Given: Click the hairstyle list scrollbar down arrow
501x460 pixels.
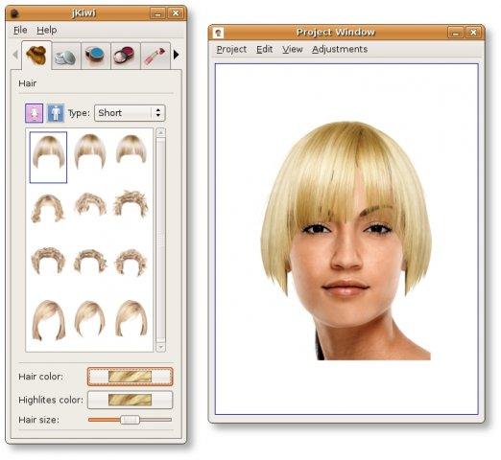Looking at the screenshot, I should click(160, 347).
